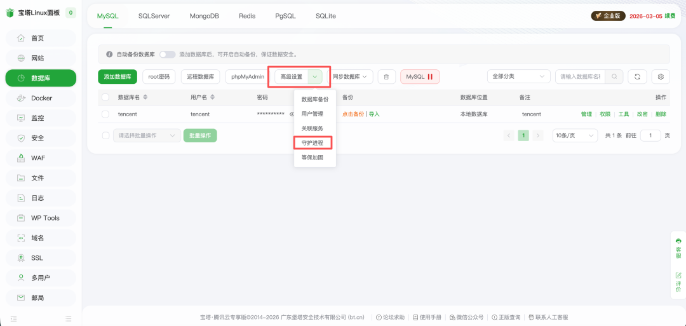This screenshot has height=326, width=686.
Task: Open the 网站 websites sidebar item
Action: coord(41,58)
